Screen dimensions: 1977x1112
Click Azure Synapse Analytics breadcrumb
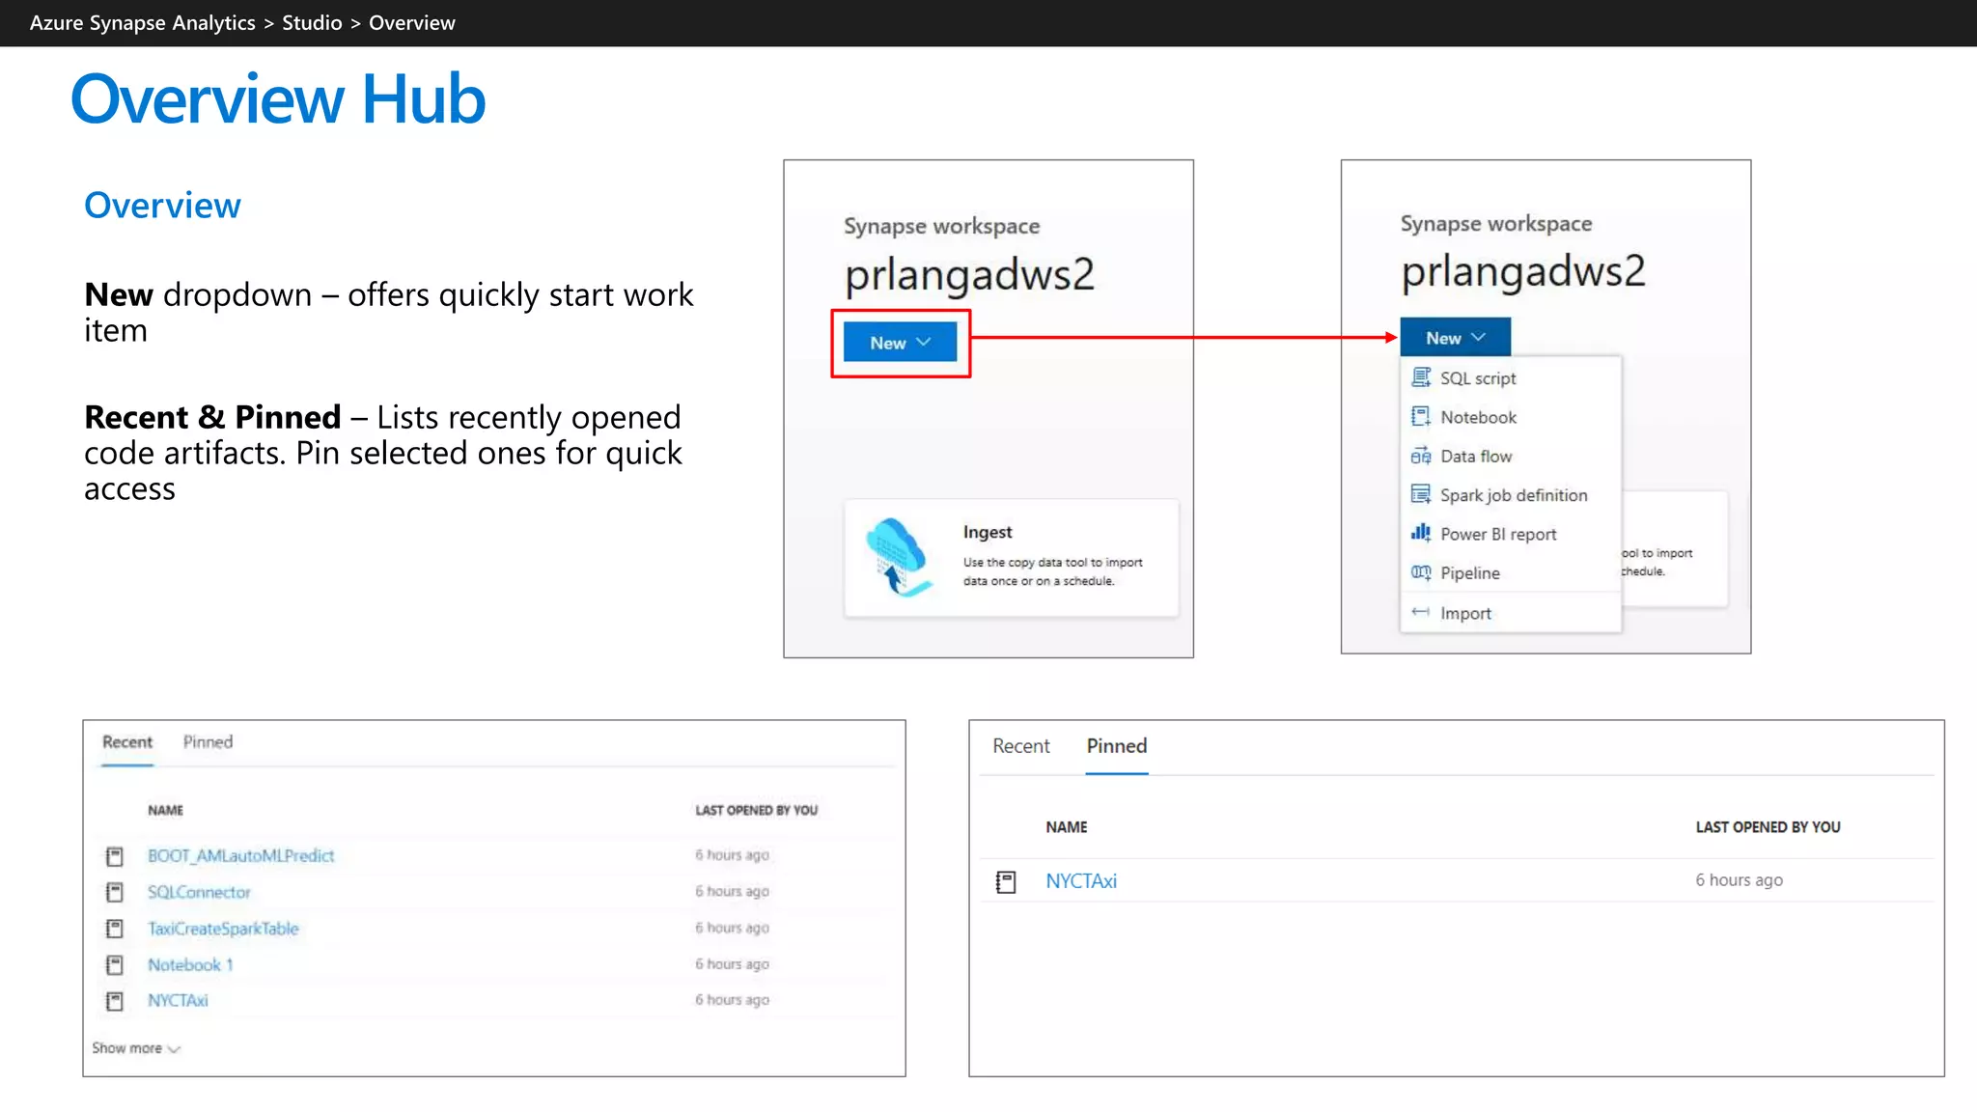tap(143, 23)
